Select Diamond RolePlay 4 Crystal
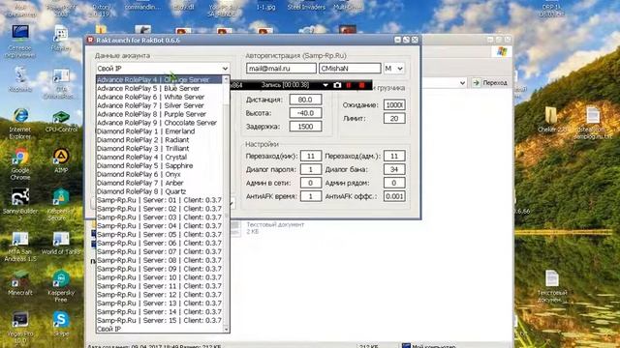The image size is (620, 348). (x=159, y=157)
